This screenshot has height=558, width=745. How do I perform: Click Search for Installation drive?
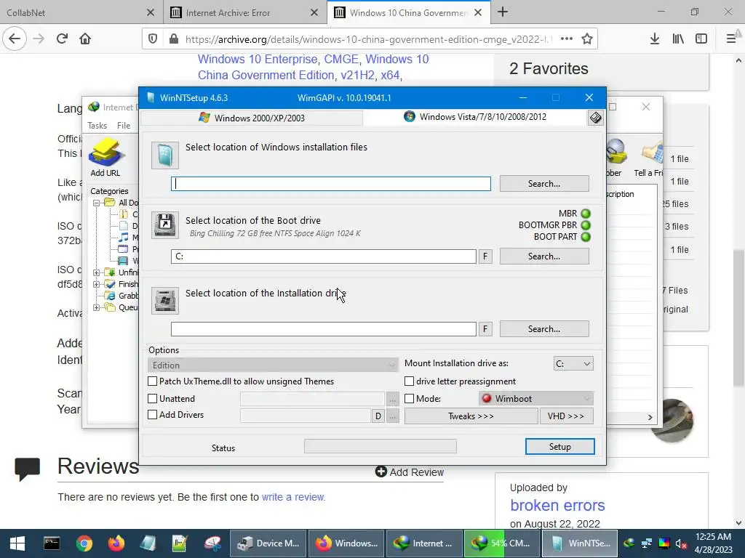click(544, 329)
